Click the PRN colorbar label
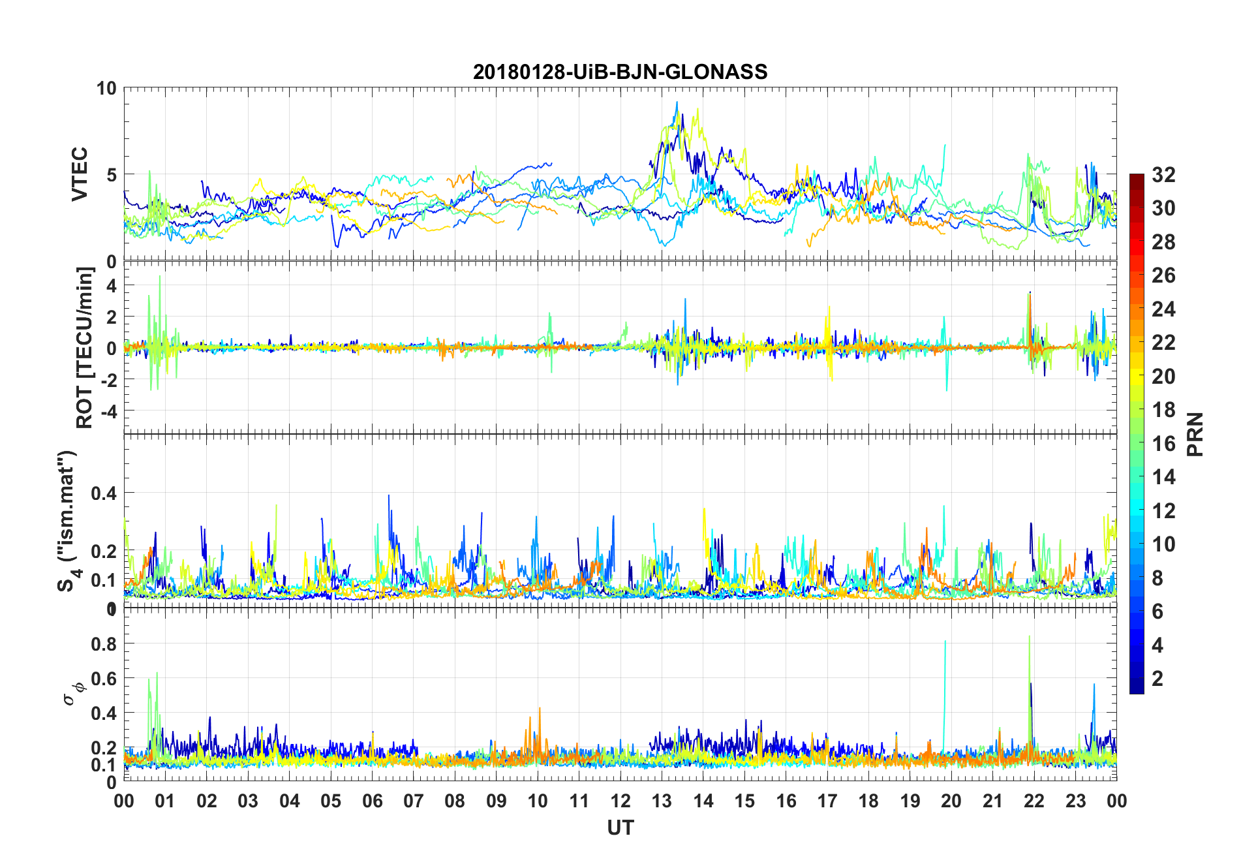 (1195, 434)
